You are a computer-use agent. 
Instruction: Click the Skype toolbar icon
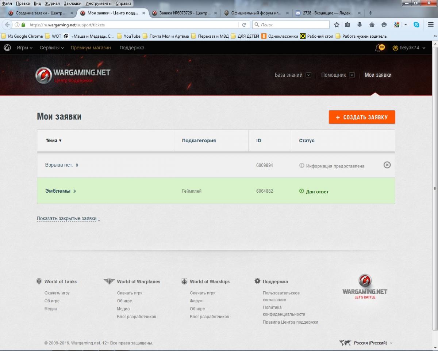416,25
